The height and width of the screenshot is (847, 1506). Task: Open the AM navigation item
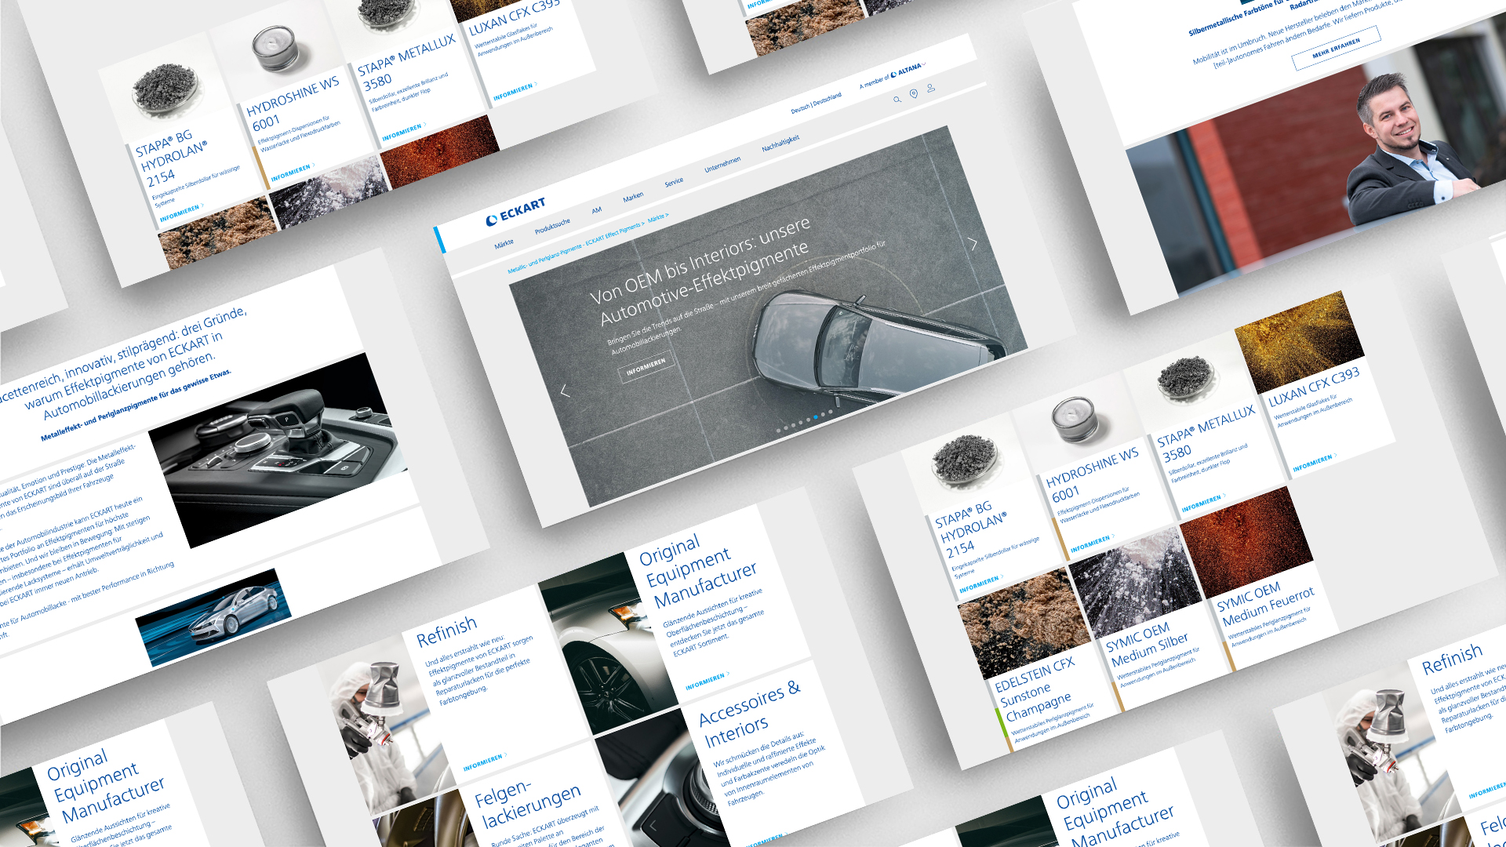597,210
